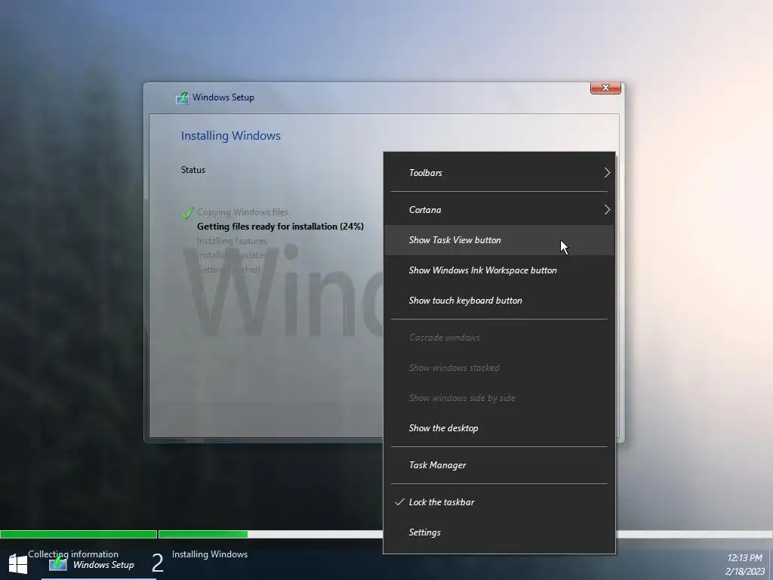Viewport: 773px width, 580px height.
Task: Click the Status label in setup dialog
Action: click(x=192, y=170)
